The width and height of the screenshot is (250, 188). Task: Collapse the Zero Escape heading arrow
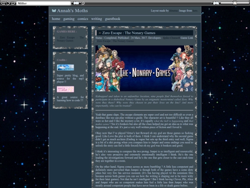tap(100, 33)
